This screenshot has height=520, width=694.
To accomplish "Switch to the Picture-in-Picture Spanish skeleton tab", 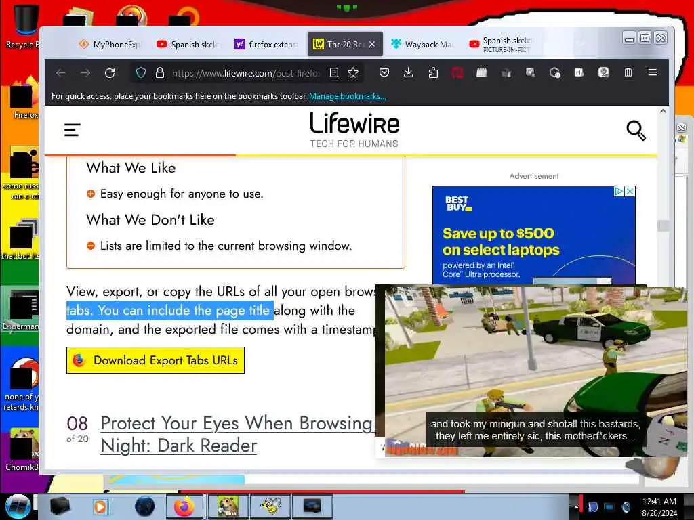I will tap(500, 44).
